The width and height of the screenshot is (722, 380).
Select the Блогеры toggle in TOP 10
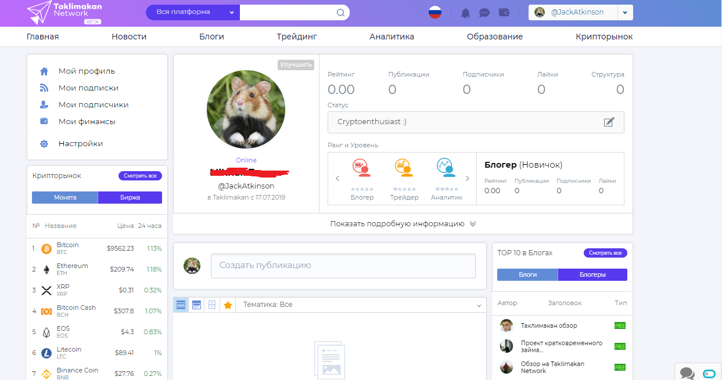592,274
